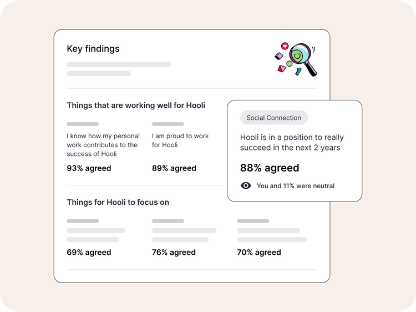Click the 88% agreed statistic

coord(270,168)
